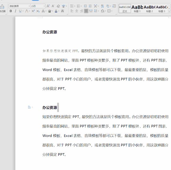Click the first paragraph's last line 分钟搞定 PPT
The width and height of the screenshot is (171, 170).
(x=54, y=89)
